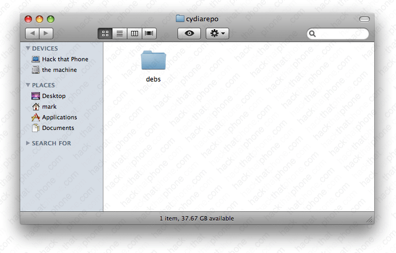The image size is (396, 253).
Task: Click the toolbar hide pill button
Action: 365,19
